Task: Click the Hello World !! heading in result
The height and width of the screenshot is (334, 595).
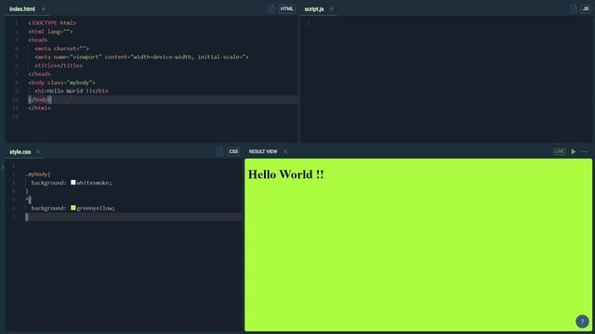Action: click(x=285, y=174)
